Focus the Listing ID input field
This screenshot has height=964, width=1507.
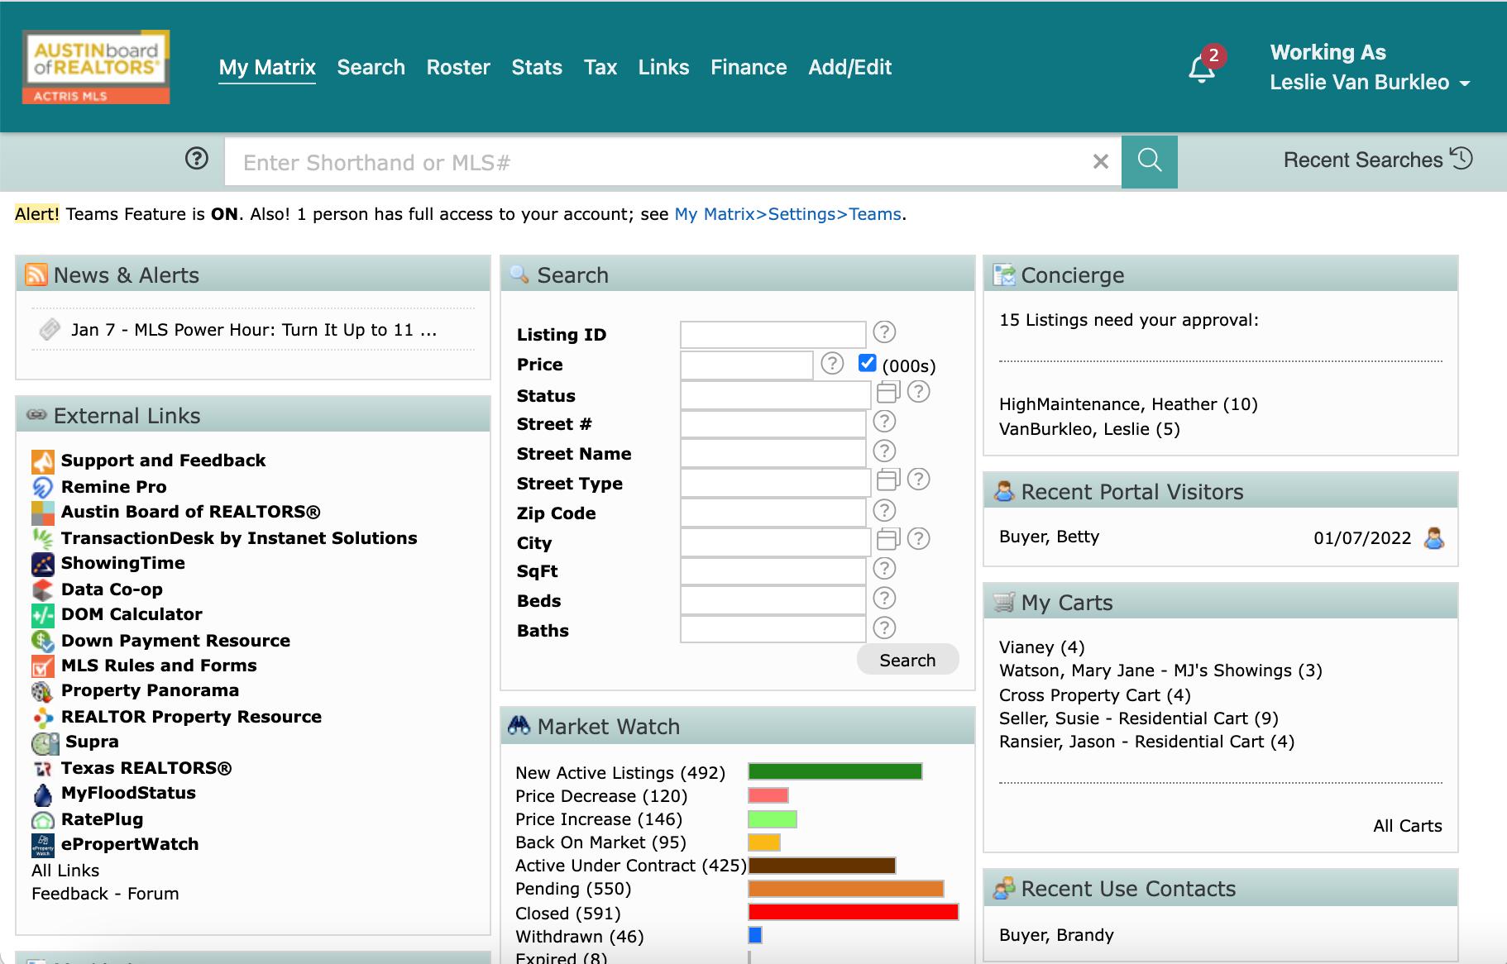(x=773, y=334)
